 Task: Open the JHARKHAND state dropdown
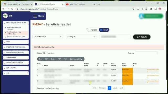click(48, 37)
